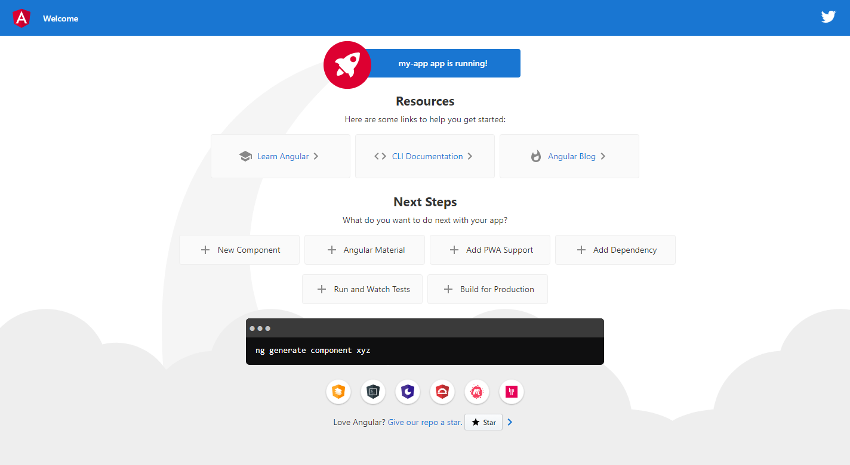Open the CLI Documentation card

pos(425,156)
